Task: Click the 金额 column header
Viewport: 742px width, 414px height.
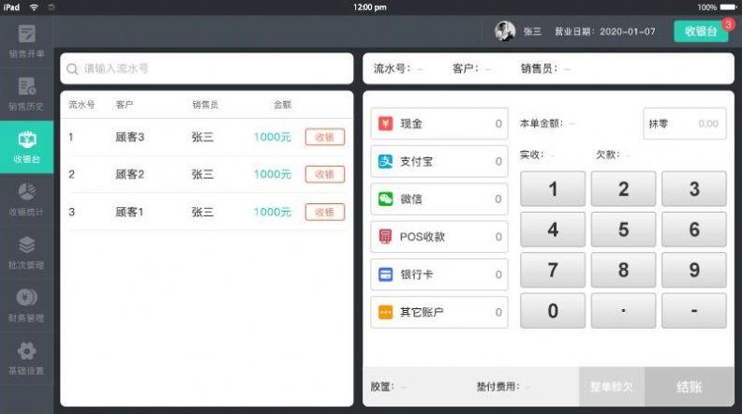Action: click(283, 105)
